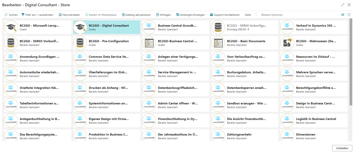
Task: Open the Zahlungsverkehr tile
Action: [x=245, y=136]
